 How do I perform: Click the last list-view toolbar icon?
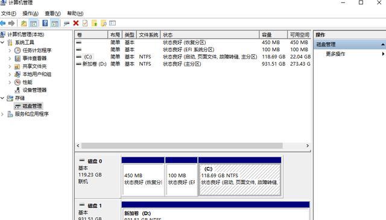(x=113, y=23)
